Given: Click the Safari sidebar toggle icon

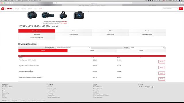Looking at the screenshot, I should (11, 3).
